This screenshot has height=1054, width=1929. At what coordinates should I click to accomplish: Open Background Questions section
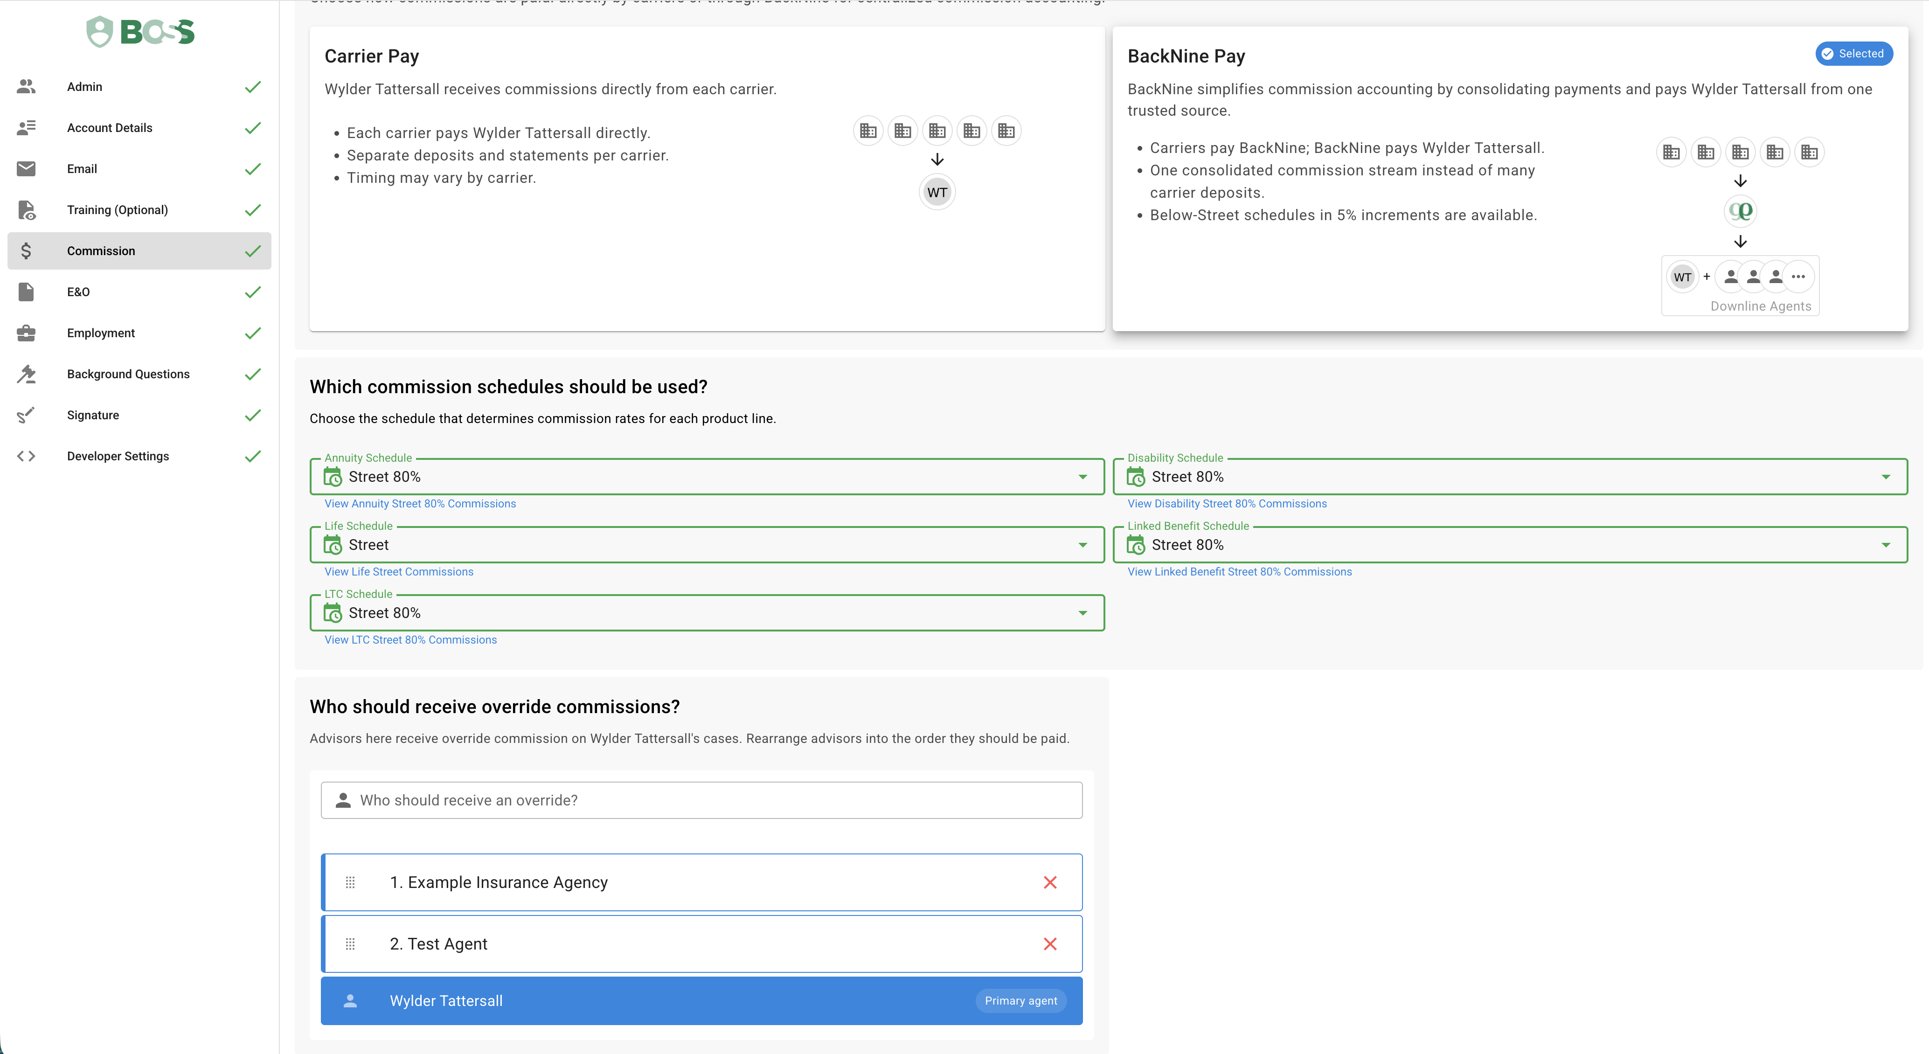[x=139, y=374]
